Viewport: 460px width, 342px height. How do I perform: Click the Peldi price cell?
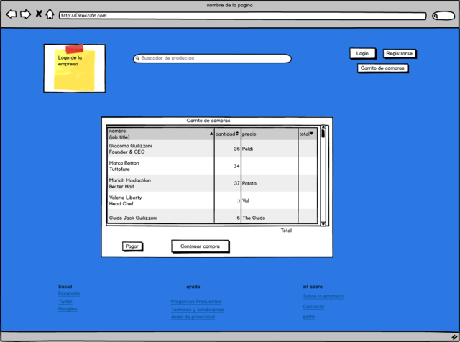[270, 149]
